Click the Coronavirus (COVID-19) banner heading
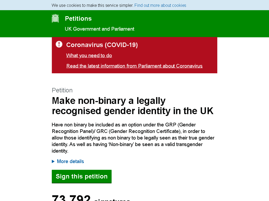The width and height of the screenshot is (269, 201). (102, 45)
